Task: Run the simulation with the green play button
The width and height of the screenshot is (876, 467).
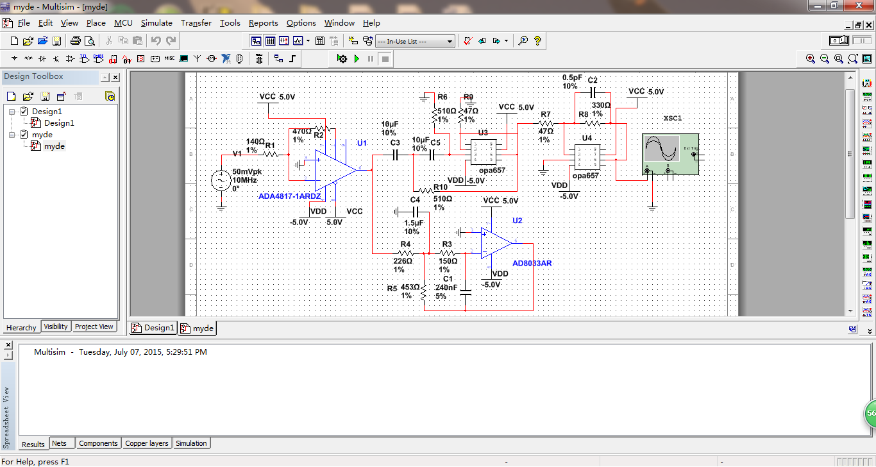Action: click(x=357, y=58)
